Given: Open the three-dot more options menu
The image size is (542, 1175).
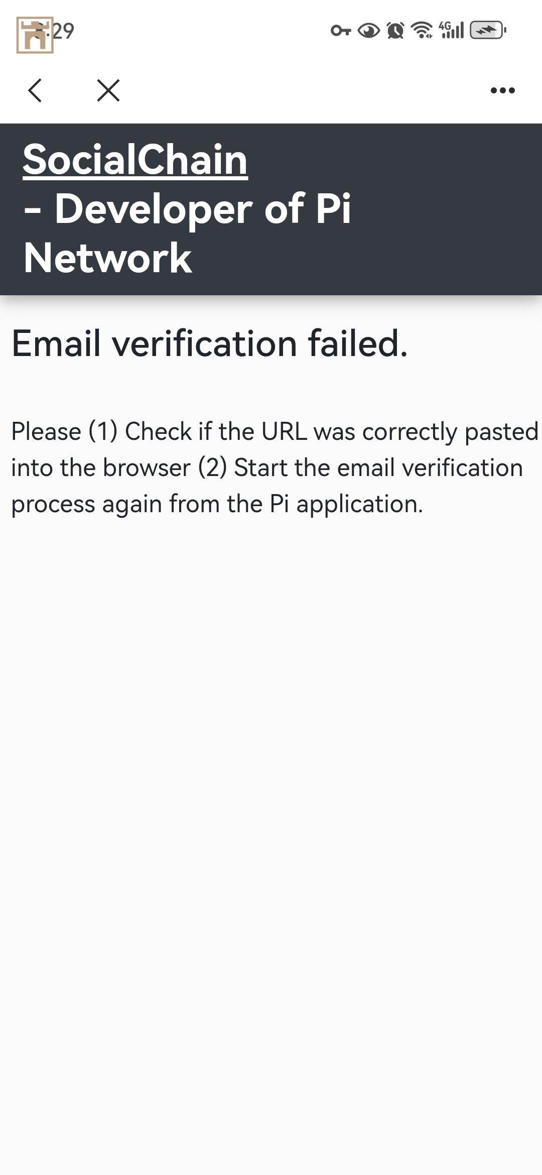Looking at the screenshot, I should click(x=502, y=90).
